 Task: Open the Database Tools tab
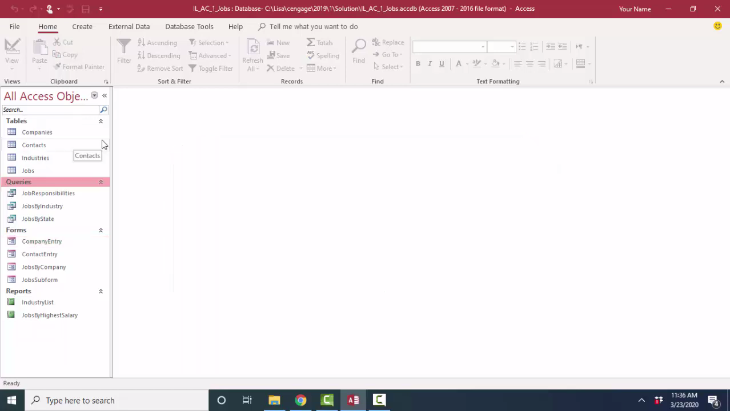click(x=189, y=27)
